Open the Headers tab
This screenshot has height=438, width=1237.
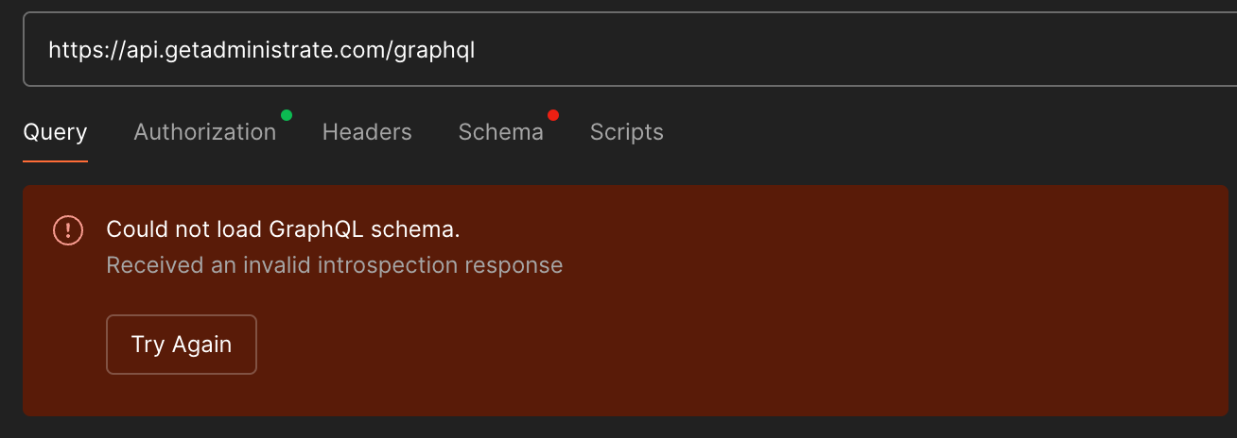pos(367,132)
